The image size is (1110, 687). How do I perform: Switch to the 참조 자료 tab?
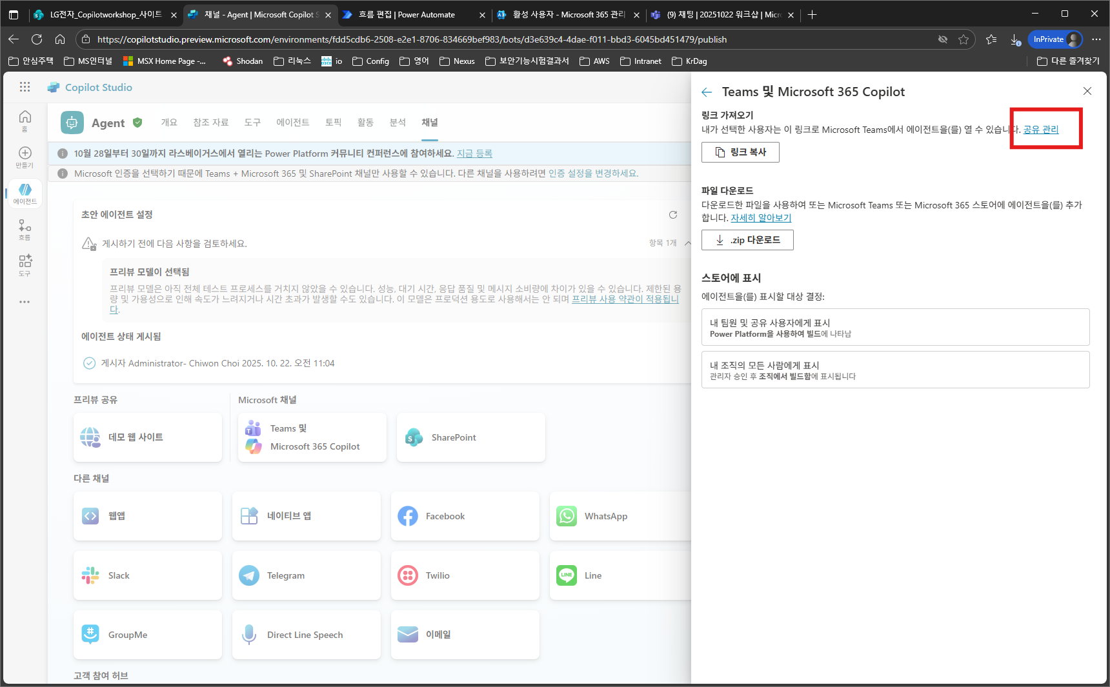(x=211, y=123)
